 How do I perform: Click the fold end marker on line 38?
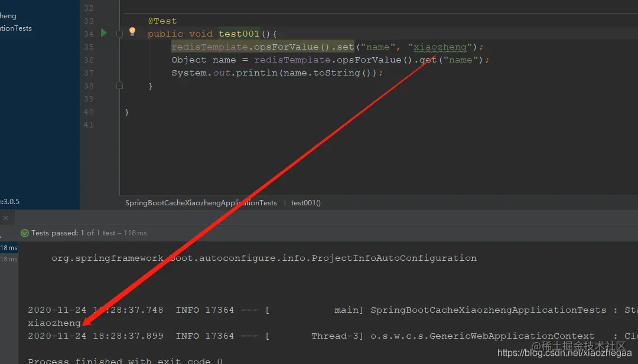(119, 86)
